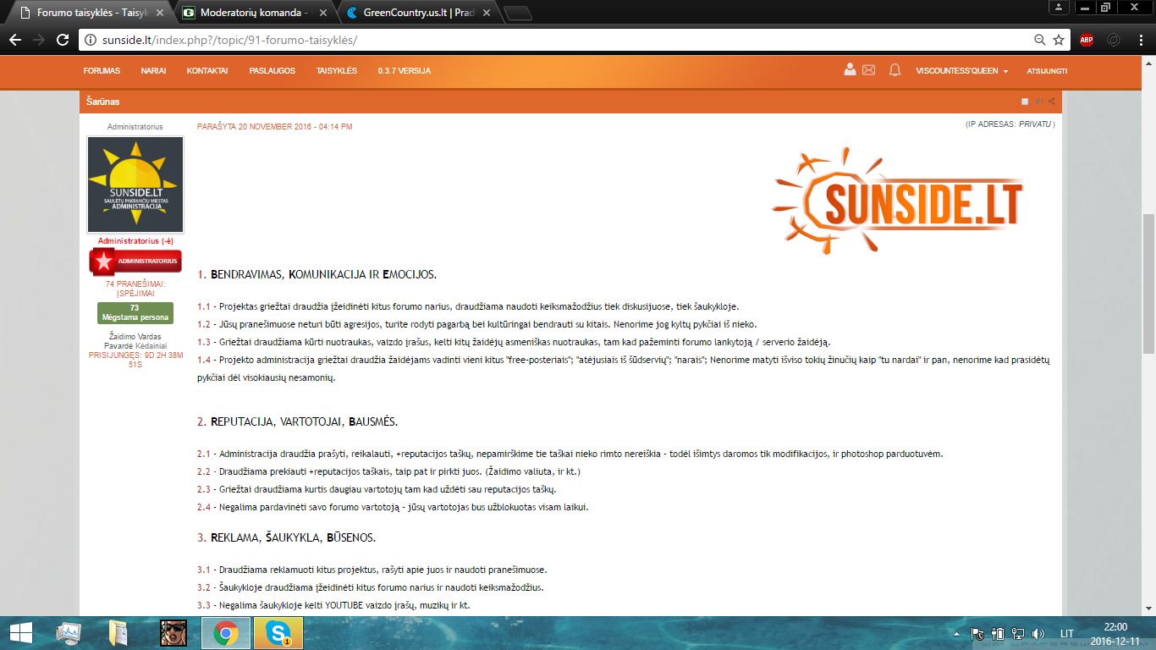This screenshot has width=1156, height=650.
Task: Show hidden system tray icons
Action: click(x=958, y=633)
